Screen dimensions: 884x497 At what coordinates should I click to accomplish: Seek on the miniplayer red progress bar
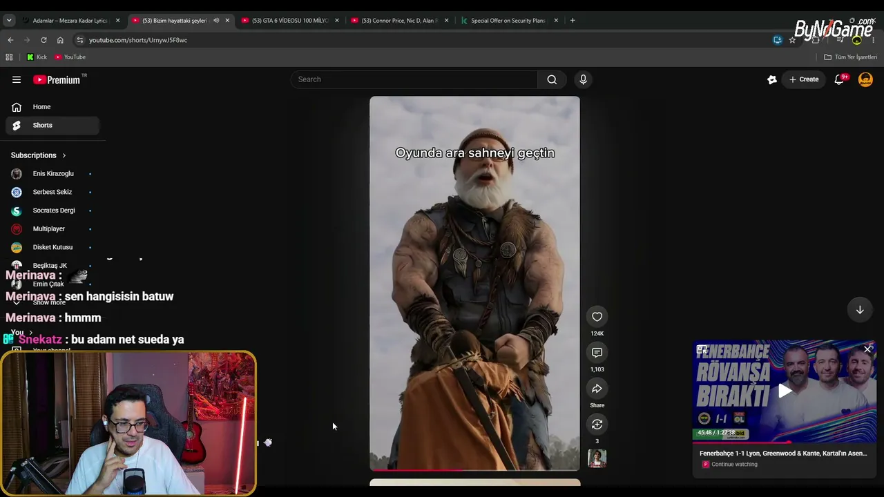tap(785, 441)
